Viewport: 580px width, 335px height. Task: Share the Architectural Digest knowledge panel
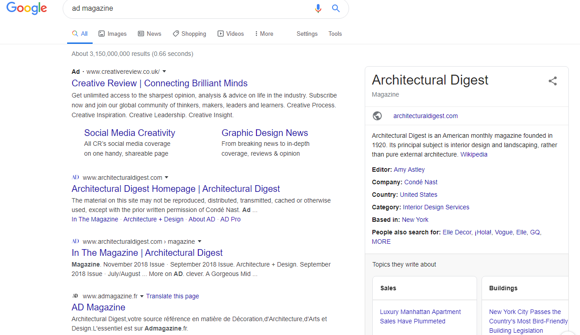[x=553, y=81]
